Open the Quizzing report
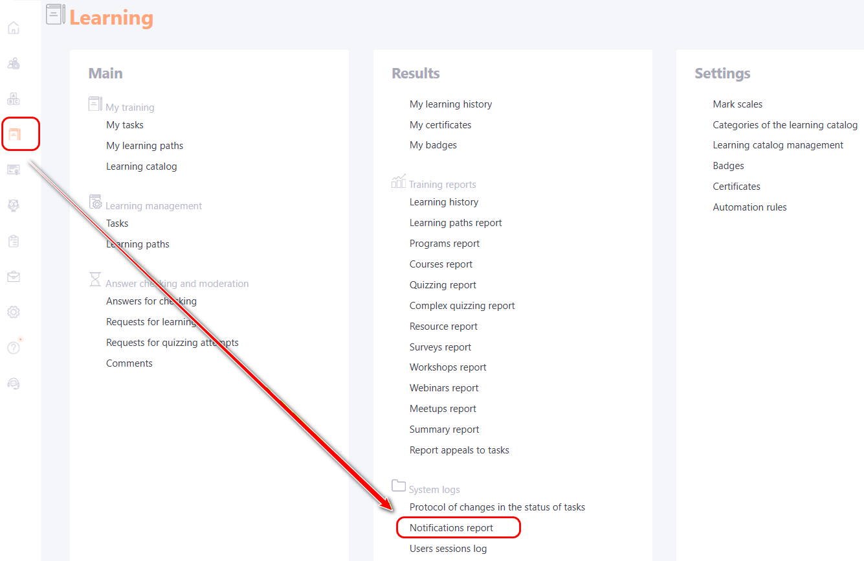The image size is (864, 561). click(x=443, y=285)
